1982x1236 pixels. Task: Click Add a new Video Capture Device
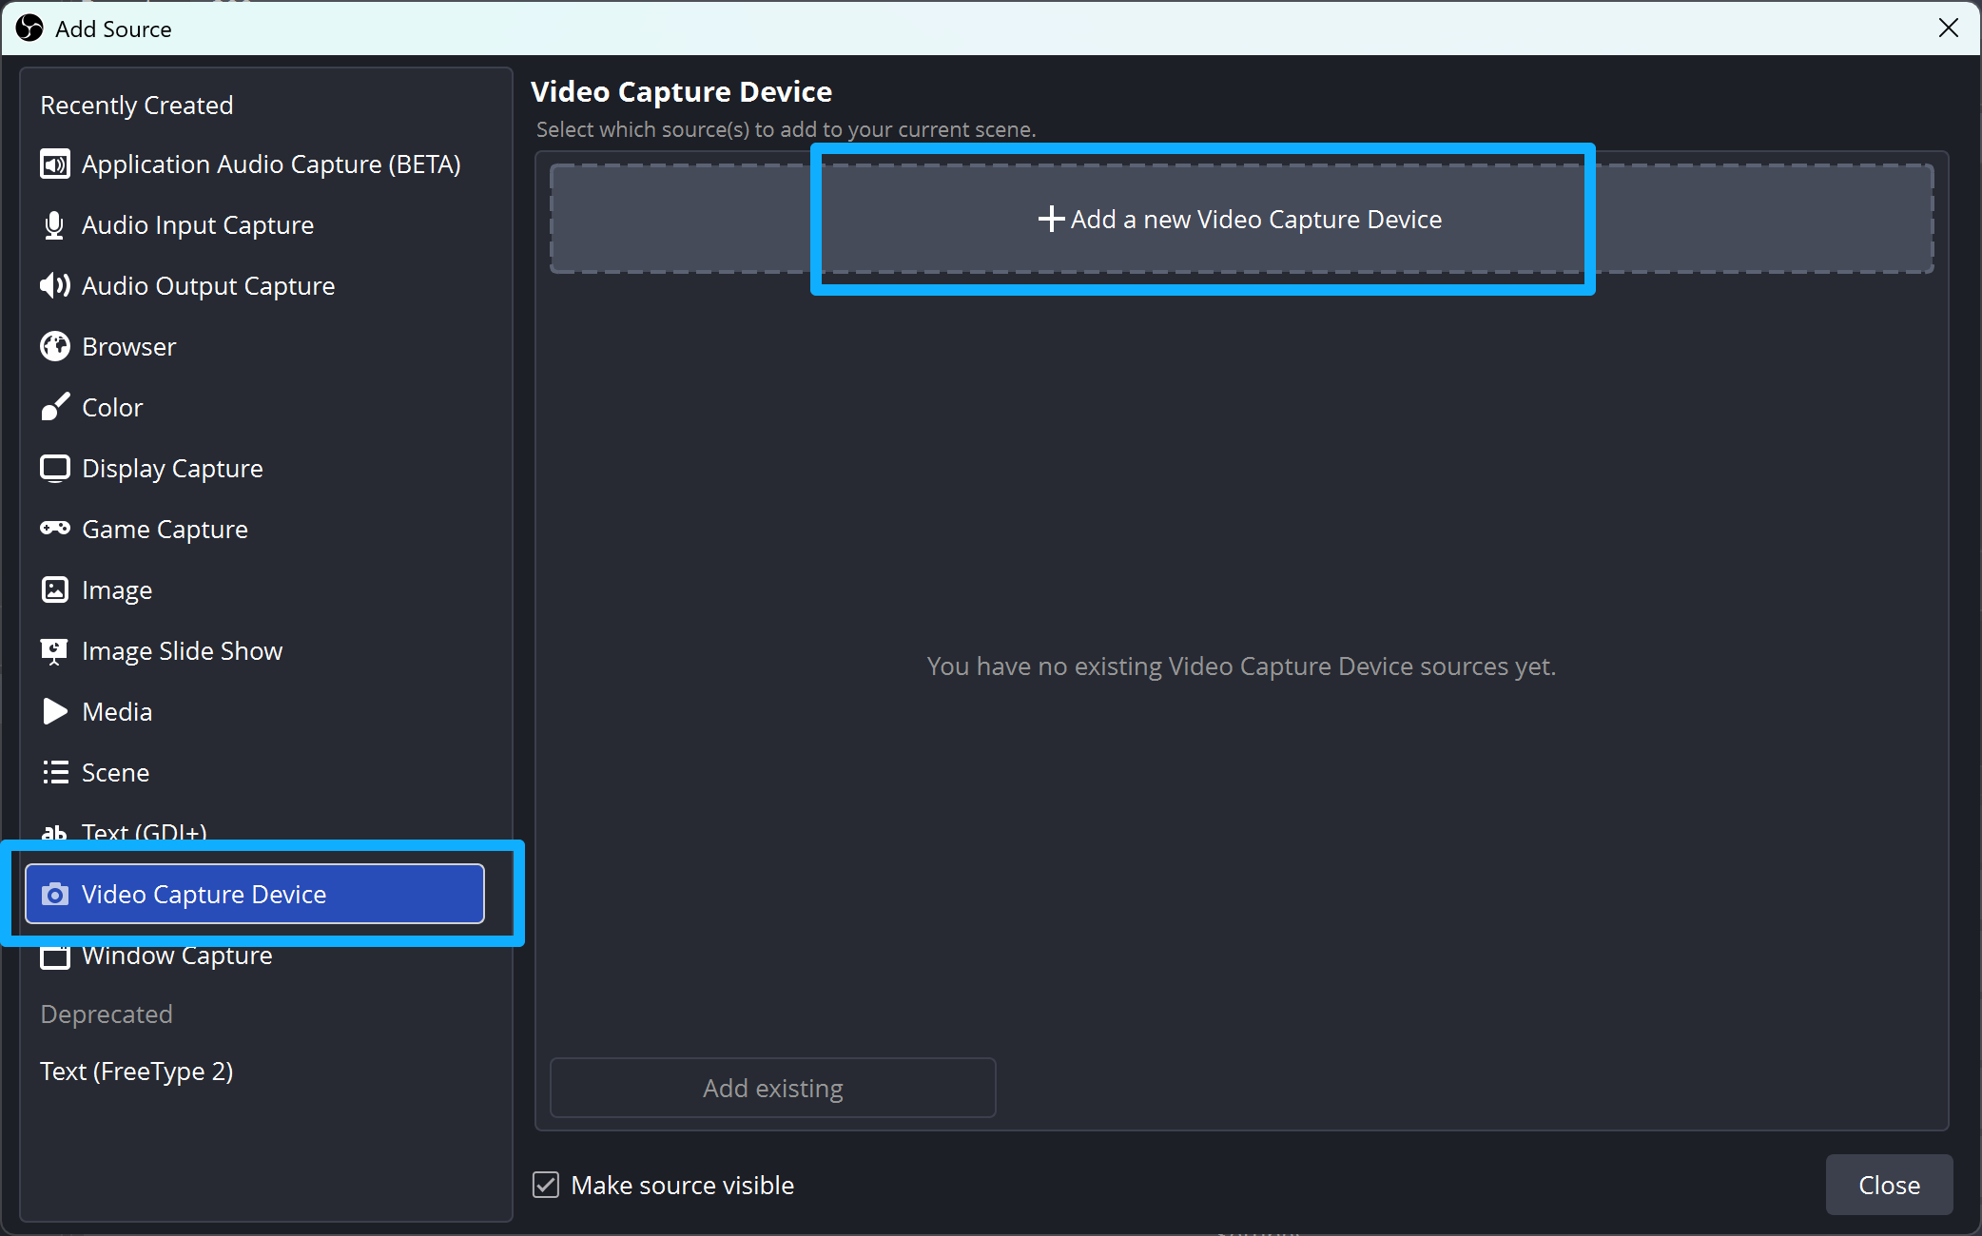1241,220
